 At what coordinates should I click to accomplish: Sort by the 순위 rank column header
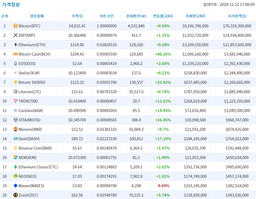tap(5, 16)
